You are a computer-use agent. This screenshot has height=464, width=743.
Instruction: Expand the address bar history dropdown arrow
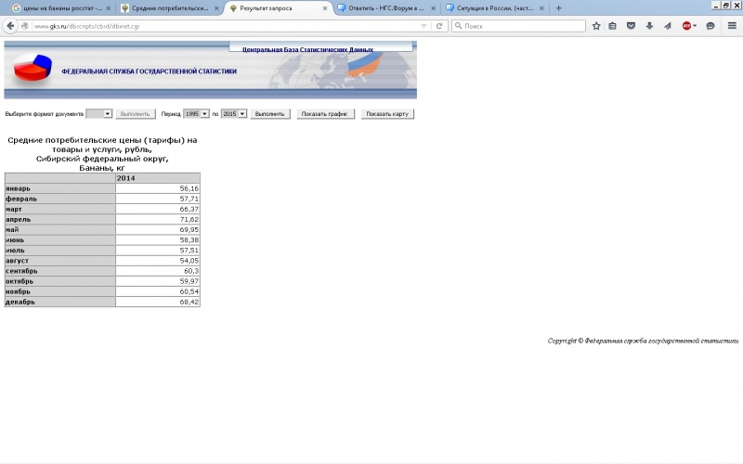point(424,26)
